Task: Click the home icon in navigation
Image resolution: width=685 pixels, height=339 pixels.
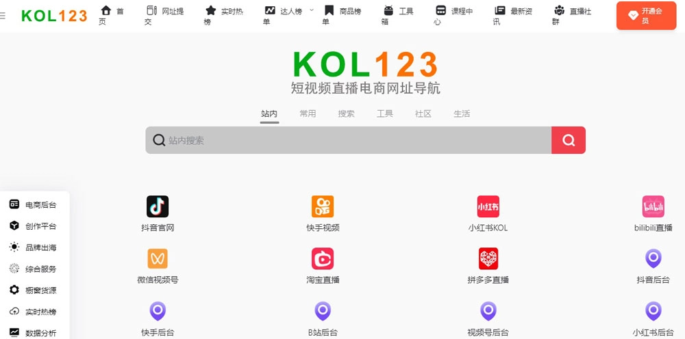Action: click(106, 10)
